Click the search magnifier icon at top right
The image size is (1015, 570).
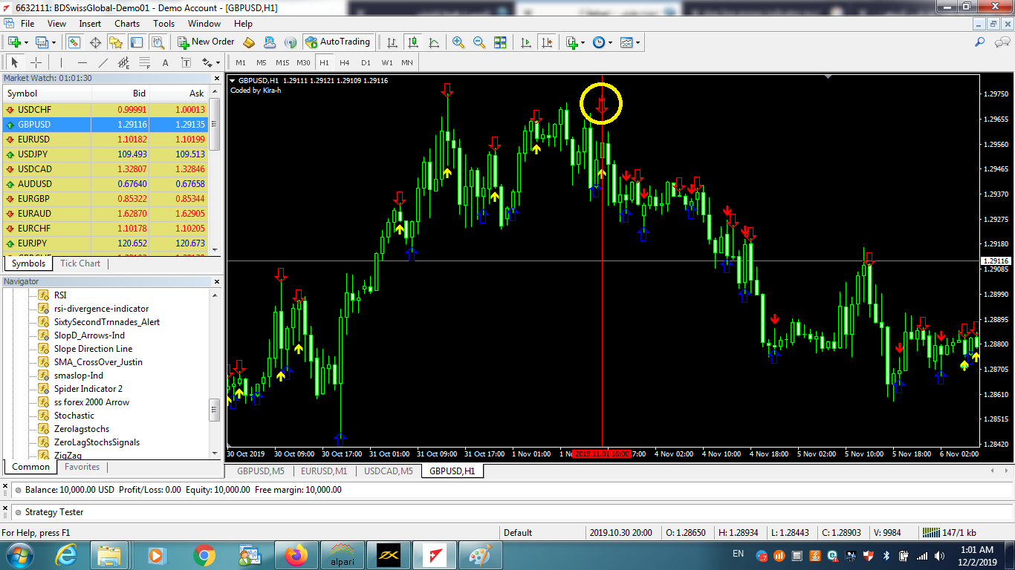point(980,42)
